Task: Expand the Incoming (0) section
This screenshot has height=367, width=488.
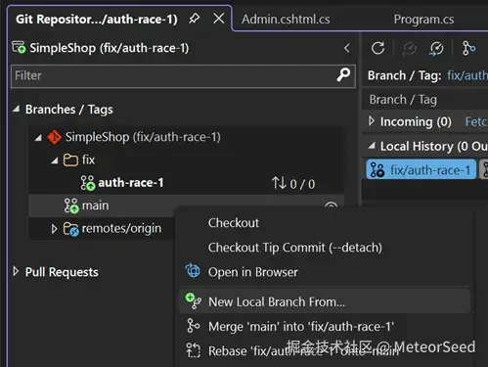Action: tap(372, 121)
